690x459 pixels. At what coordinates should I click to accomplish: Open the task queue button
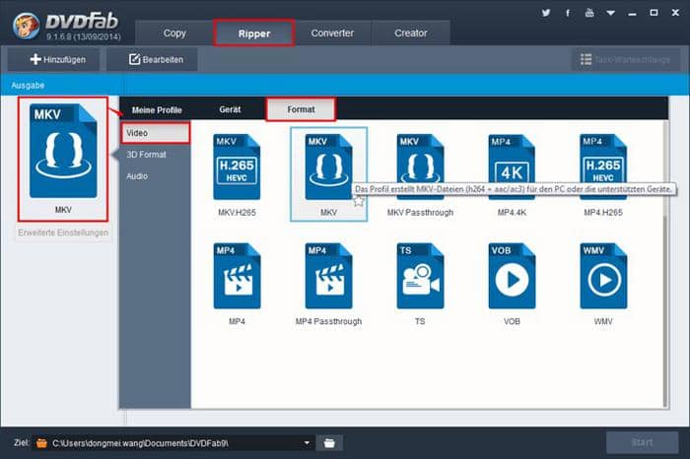(x=625, y=59)
